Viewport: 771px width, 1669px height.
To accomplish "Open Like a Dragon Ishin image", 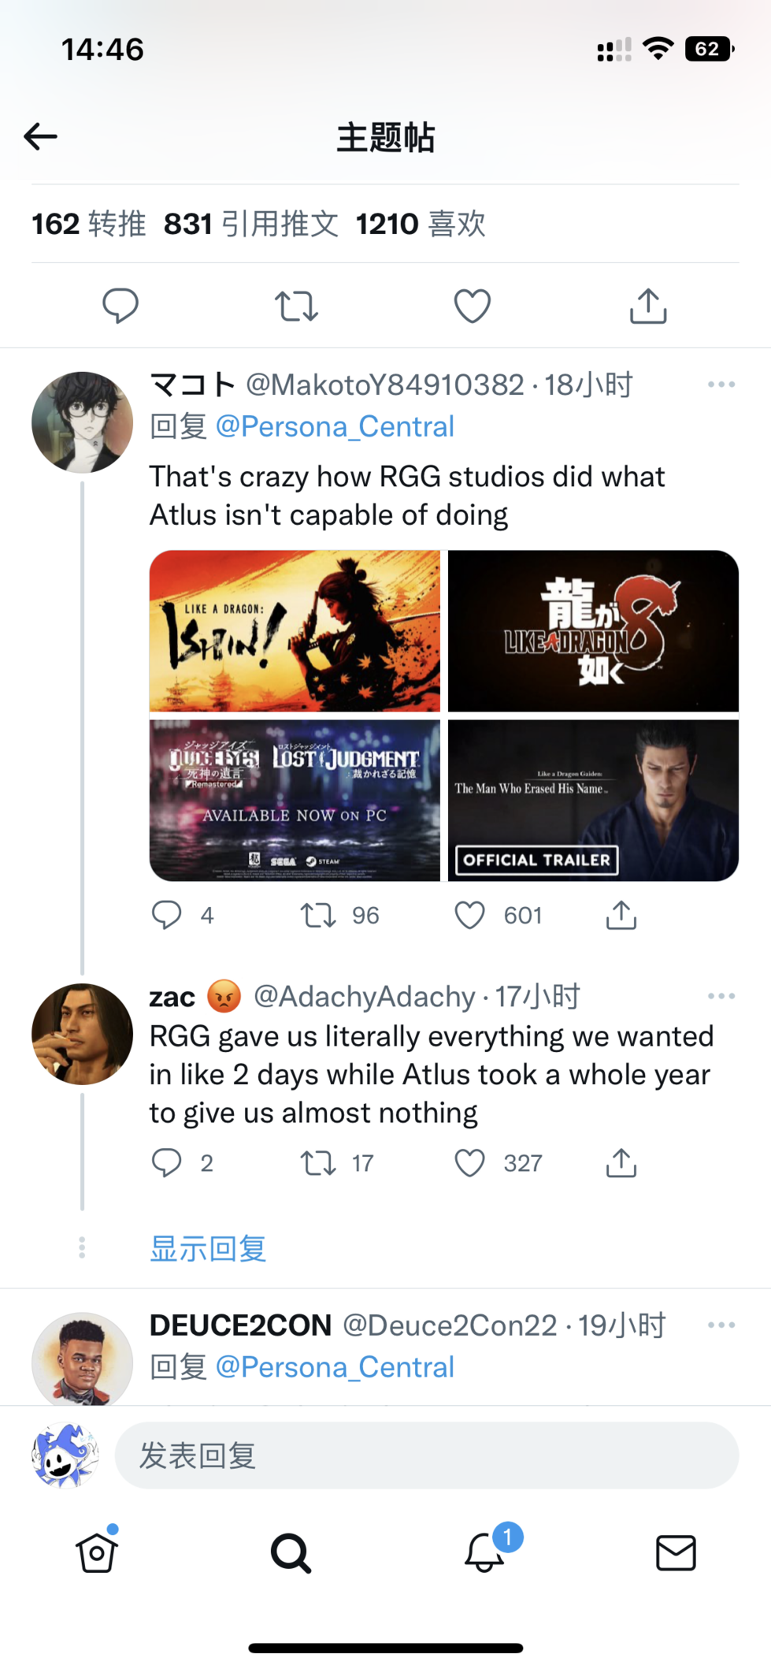I will coord(295,631).
